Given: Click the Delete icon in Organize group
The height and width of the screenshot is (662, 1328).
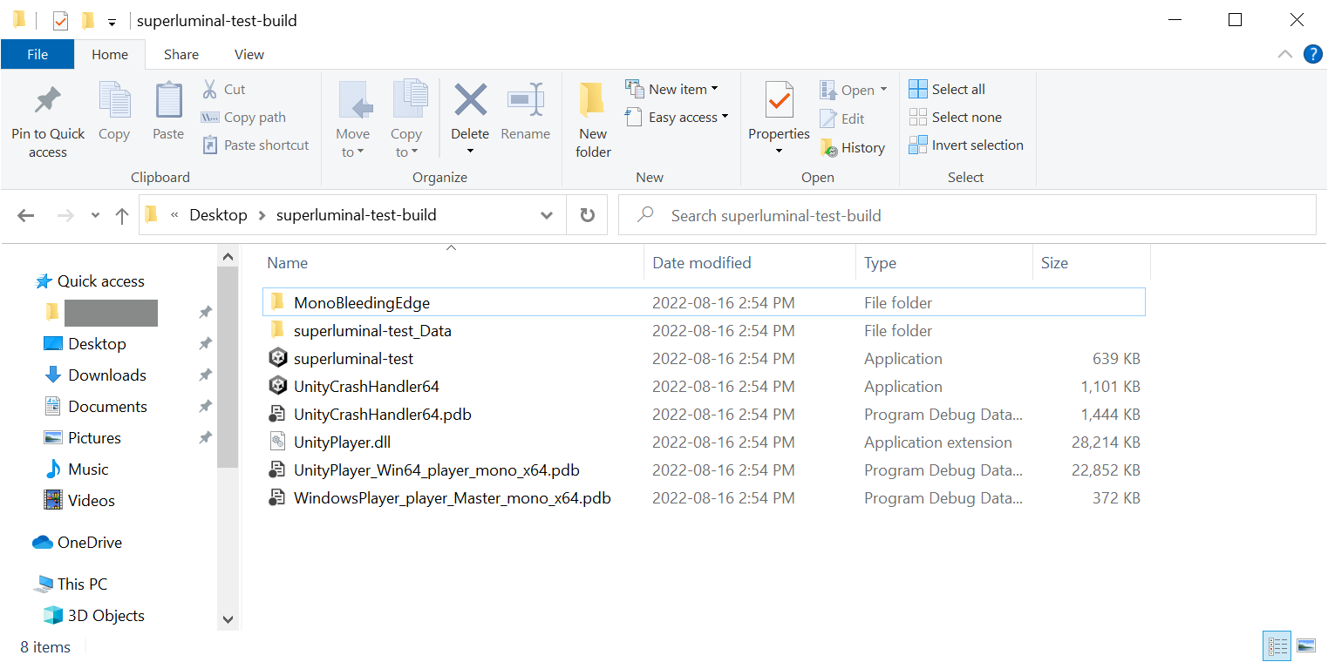Looking at the screenshot, I should point(470,102).
